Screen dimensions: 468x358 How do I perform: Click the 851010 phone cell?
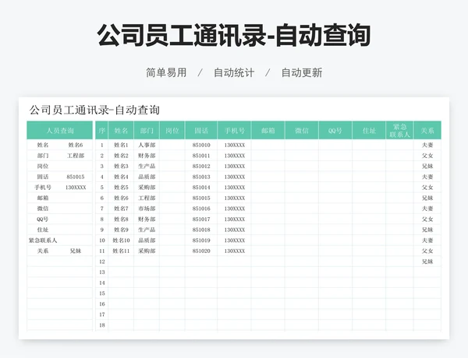pyautogui.click(x=201, y=145)
